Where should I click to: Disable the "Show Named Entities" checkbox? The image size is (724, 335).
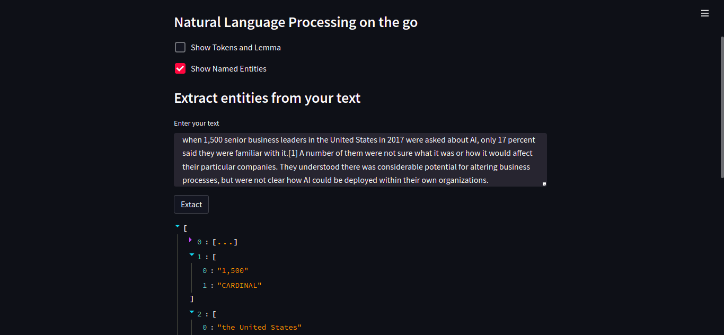click(x=180, y=68)
